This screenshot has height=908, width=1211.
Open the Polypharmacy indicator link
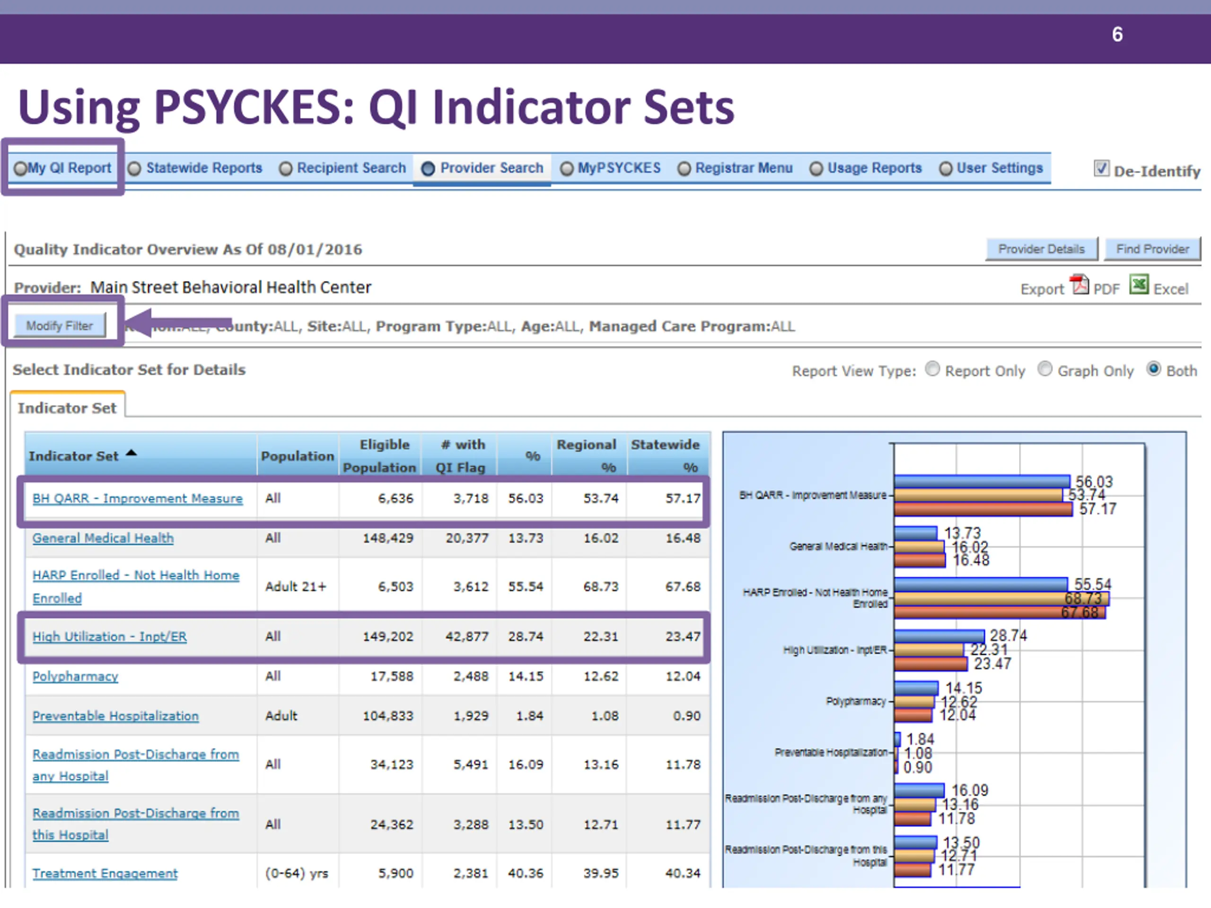click(75, 676)
